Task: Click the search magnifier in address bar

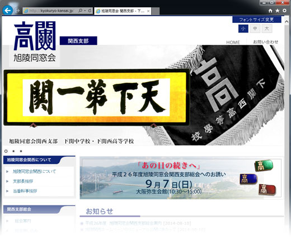Action: point(81,11)
